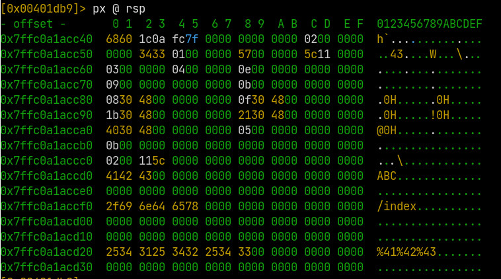Select hex word 4142 in accd0 row
This screenshot has width=501, height=279.
click(x=119, y=176)
